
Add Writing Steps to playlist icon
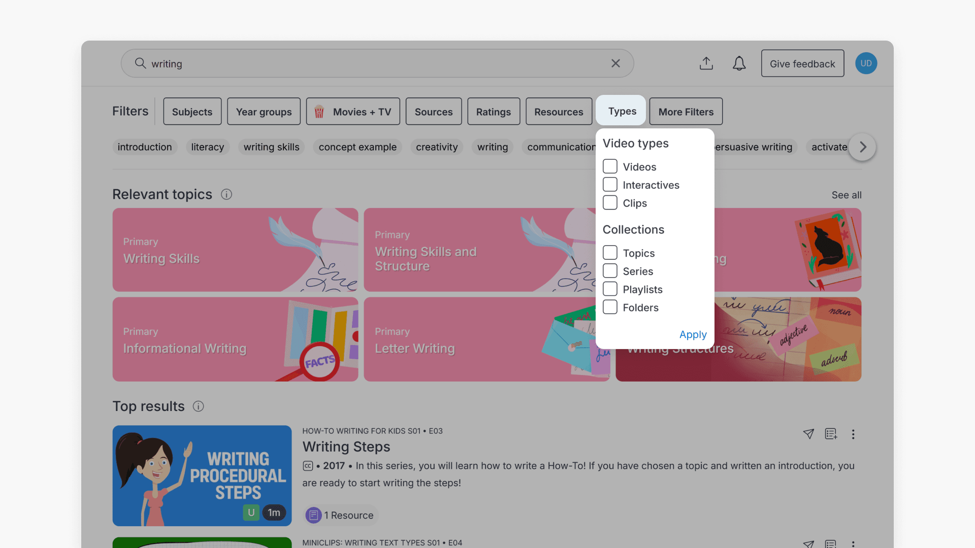pyautogui.click(x=831, y=434)
